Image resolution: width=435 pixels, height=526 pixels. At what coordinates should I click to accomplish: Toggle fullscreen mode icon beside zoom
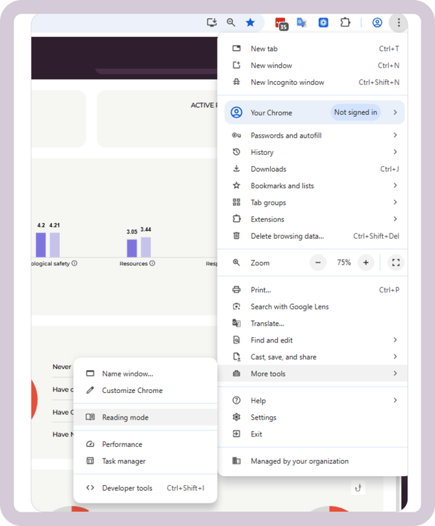(x=395, y=263)
